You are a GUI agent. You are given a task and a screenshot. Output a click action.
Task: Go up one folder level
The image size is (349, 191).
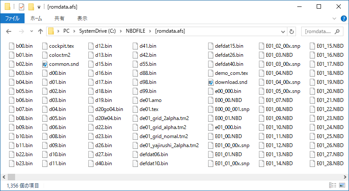(x=41, y=31)
